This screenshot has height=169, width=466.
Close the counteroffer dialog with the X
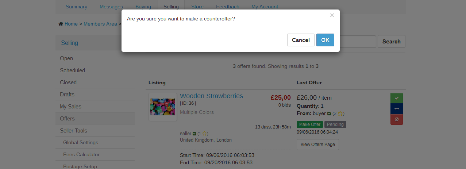[x=332, y=15]
